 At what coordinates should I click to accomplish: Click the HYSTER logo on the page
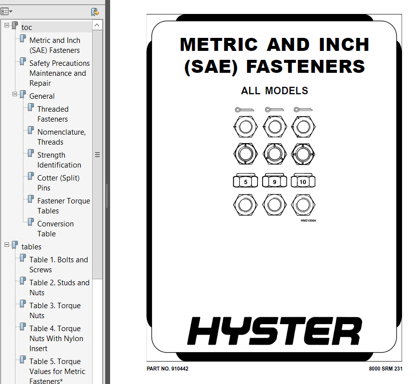click(x=275, y=331)
